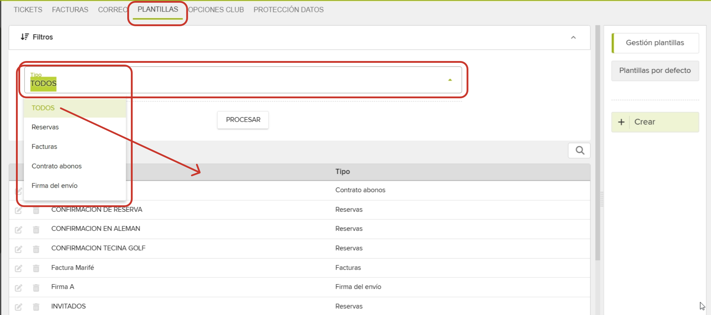
Task: Close the Tipo dropdown using its arrow
Action: tap(450, 80)
